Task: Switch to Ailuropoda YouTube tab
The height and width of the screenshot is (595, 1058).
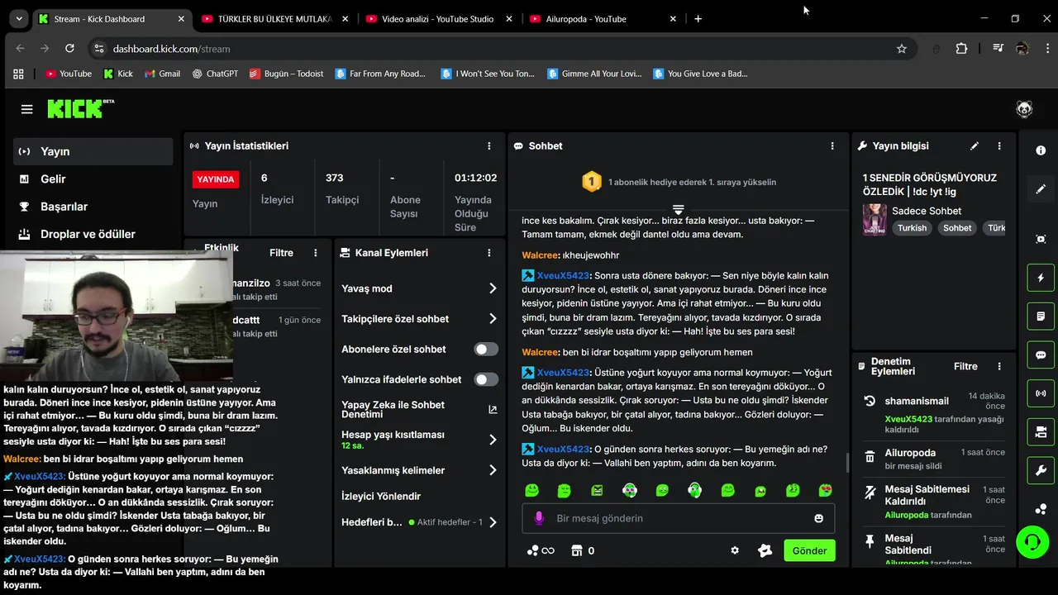Action: 603,18
